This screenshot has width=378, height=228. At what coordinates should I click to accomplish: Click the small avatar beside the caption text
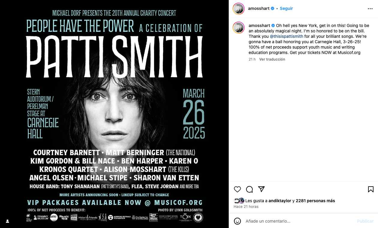tap(238, 28)
